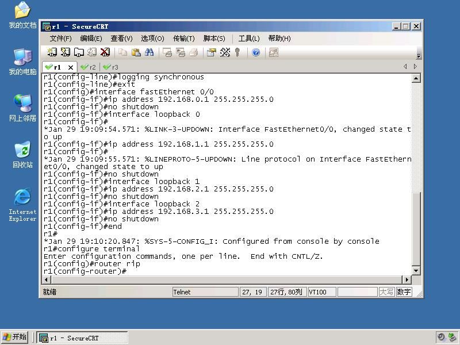
Task: Click the toolbar overflow arrow at right edge
Action: [419, 56]
